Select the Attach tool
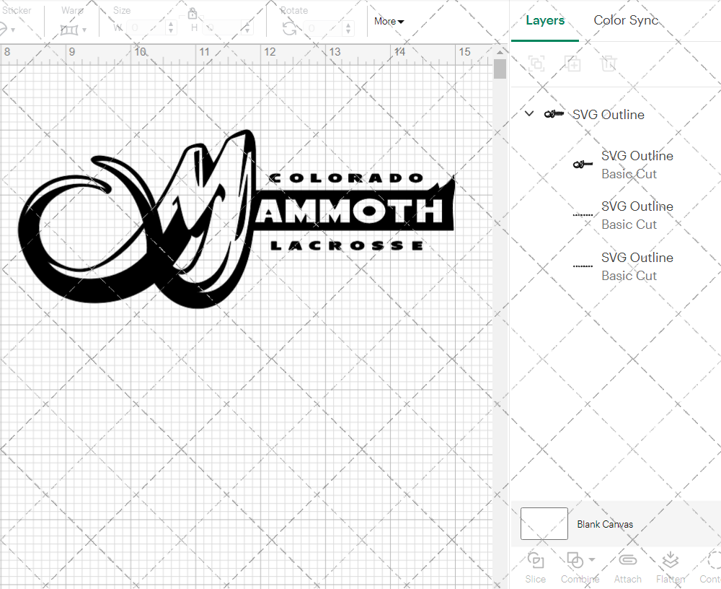721x589 pixels. click(x=627, y=559)
